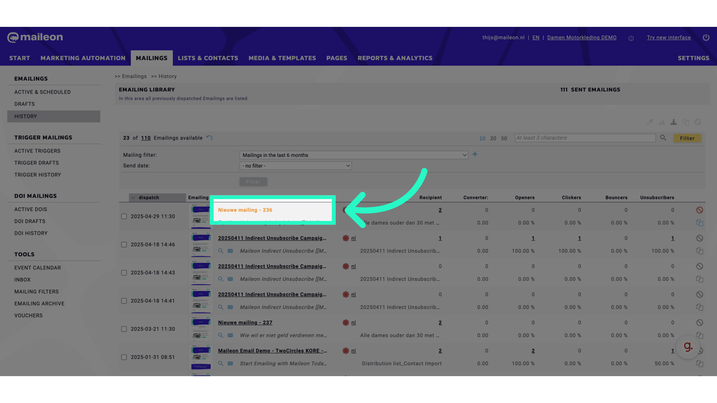Add a mailing filter with the plus icon

pyautogui.click(x=475, y=154)
